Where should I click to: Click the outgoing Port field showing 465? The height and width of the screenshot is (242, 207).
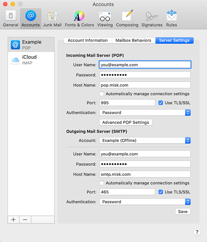point(127,192)
